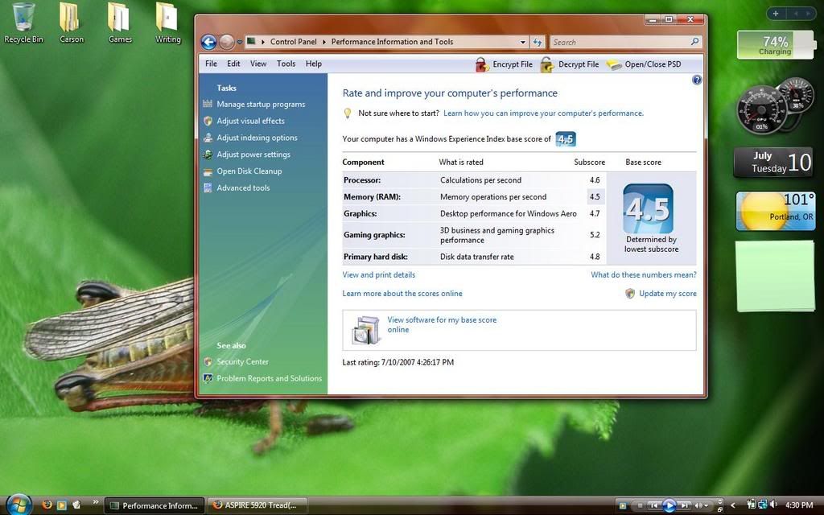Click the refresh arrows beside the address bar
The height and width of the screenshot is (515, 824).
coord(538,42)
